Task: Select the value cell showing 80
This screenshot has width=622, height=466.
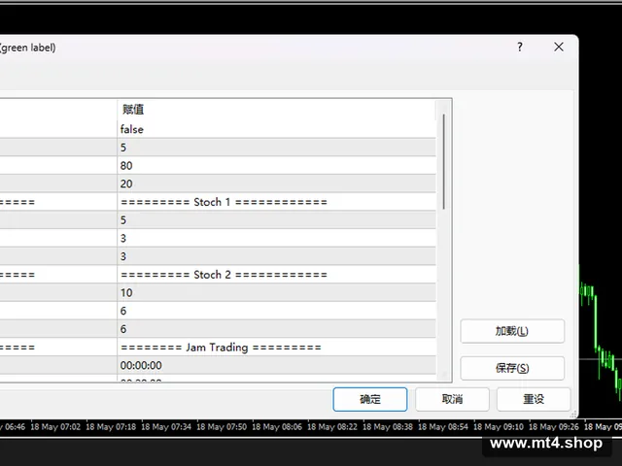Action: click(276, 166)
